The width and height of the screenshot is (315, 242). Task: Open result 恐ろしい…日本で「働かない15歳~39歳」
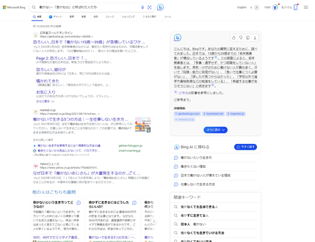89,42
